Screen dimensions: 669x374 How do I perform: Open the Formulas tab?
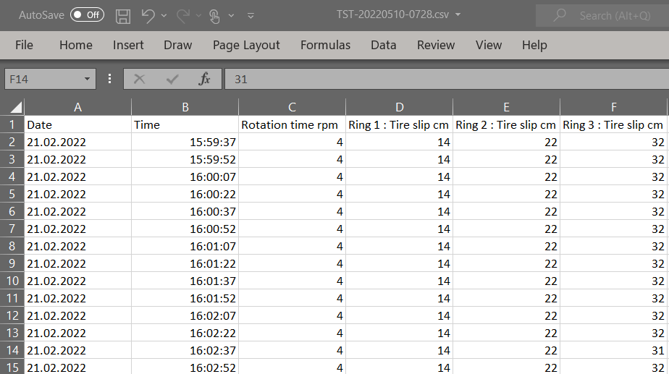(x=325, y=45)
